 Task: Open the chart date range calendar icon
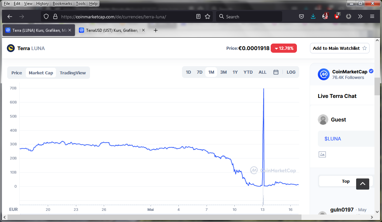click(276, 72)
